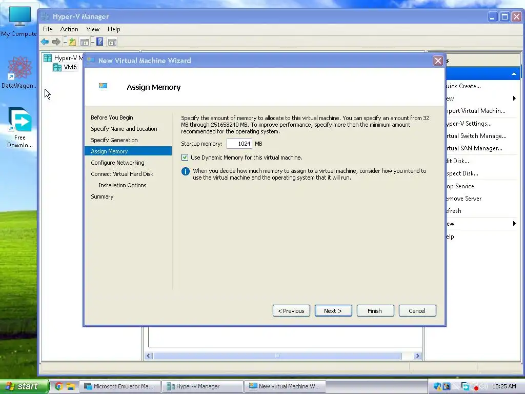Click Inspect Disk action

(x=462, y=173)
